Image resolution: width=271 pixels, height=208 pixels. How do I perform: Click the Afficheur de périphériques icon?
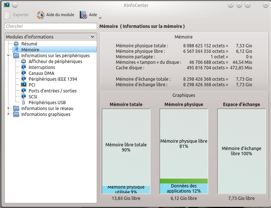24,61
